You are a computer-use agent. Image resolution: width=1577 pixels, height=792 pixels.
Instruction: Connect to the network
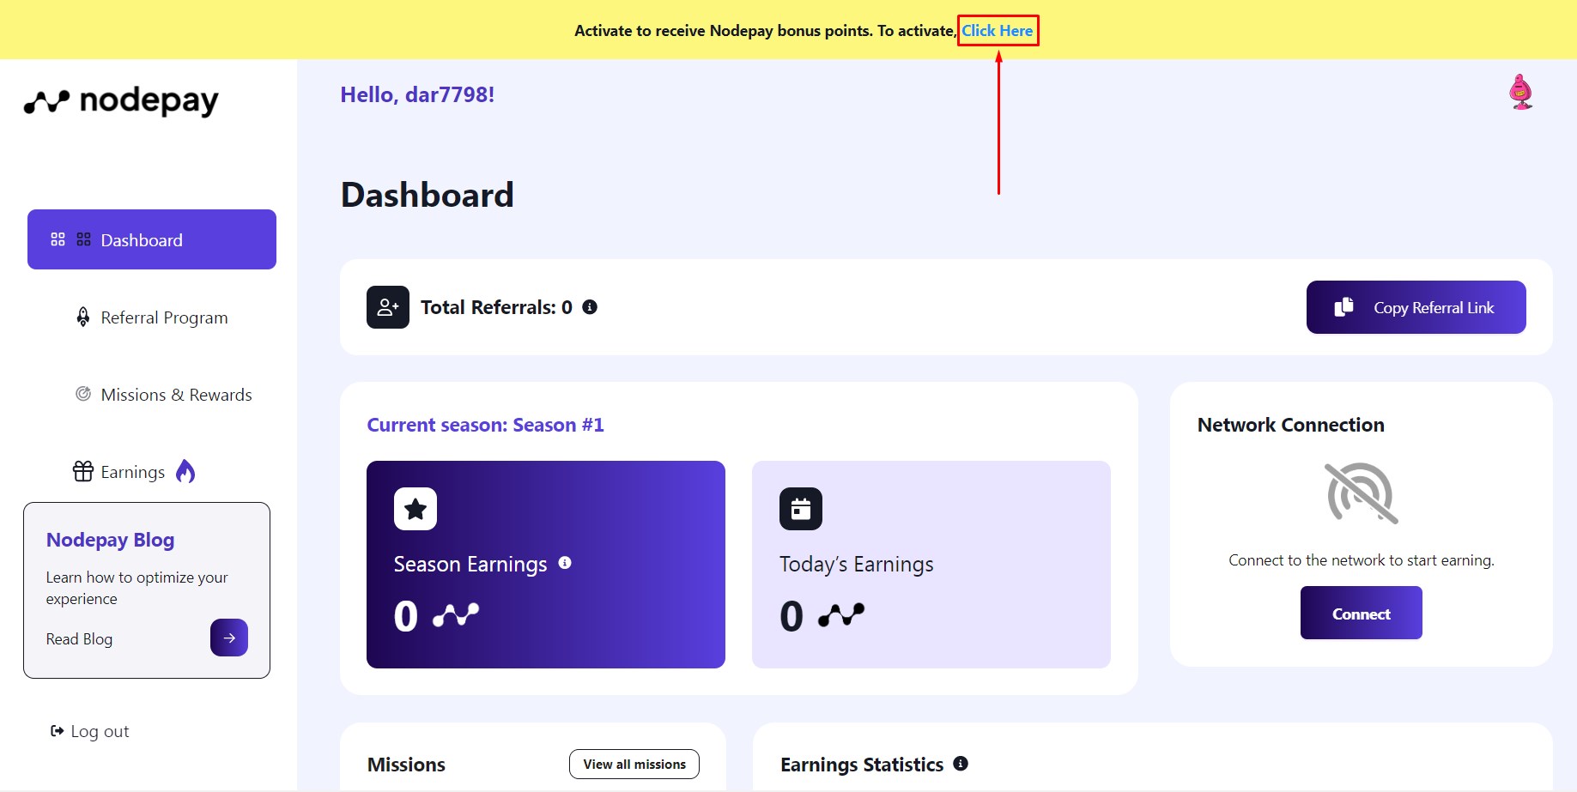tap(1362, 613)
